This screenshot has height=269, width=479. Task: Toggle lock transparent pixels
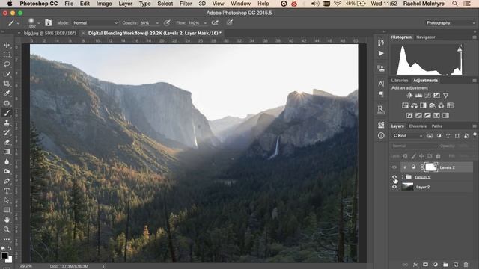pos(405,156)
